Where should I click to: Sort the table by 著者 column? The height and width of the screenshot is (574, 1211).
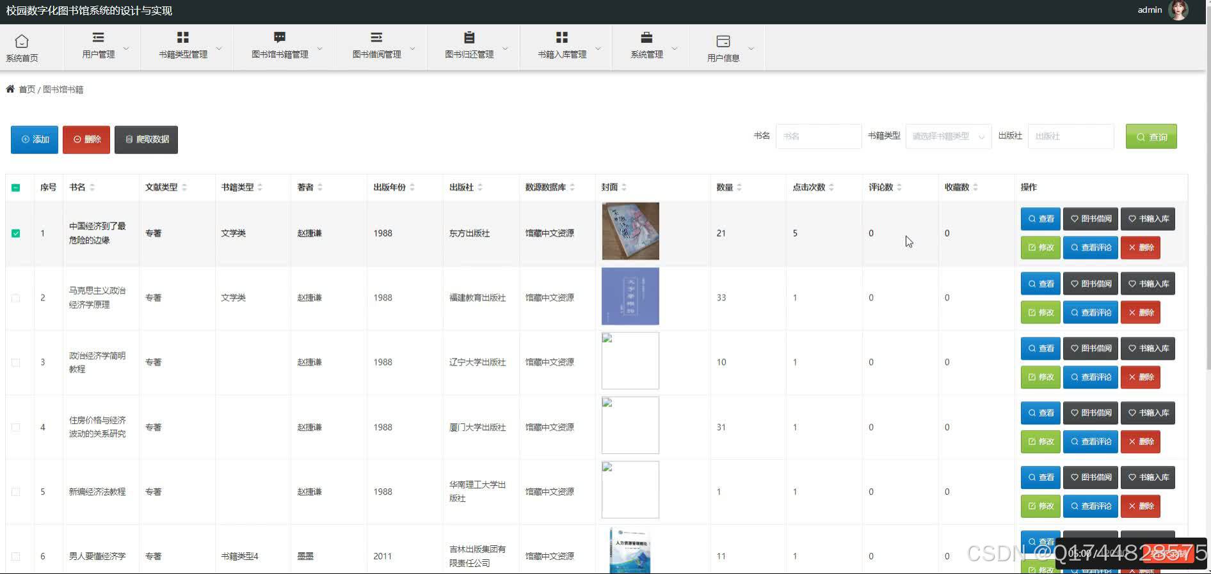[x=320, y=187]
